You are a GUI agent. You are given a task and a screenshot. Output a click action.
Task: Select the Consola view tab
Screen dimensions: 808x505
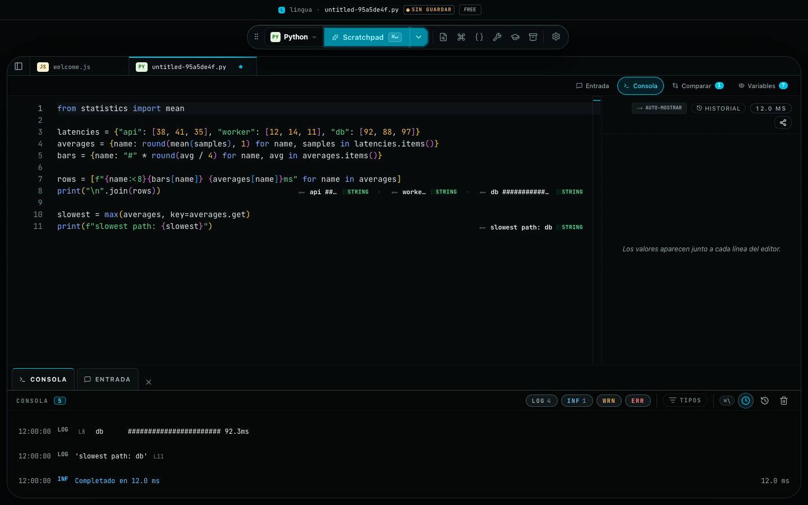(640, 86)
